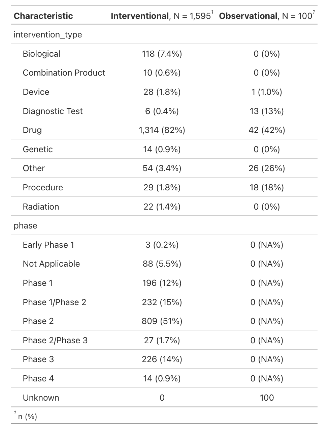
Task: Click the Phase 2 value 809 (51%)
Action: tap(162, 321)
